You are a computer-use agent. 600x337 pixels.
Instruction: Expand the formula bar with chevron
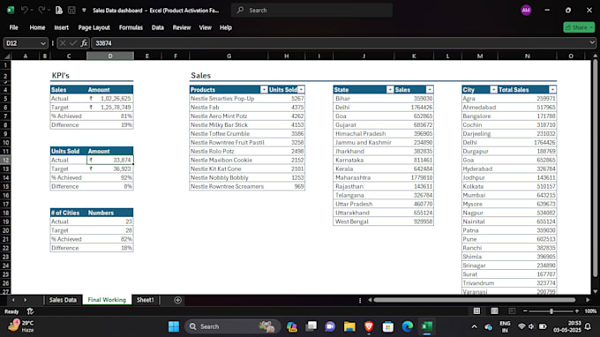tap(591, 43)
